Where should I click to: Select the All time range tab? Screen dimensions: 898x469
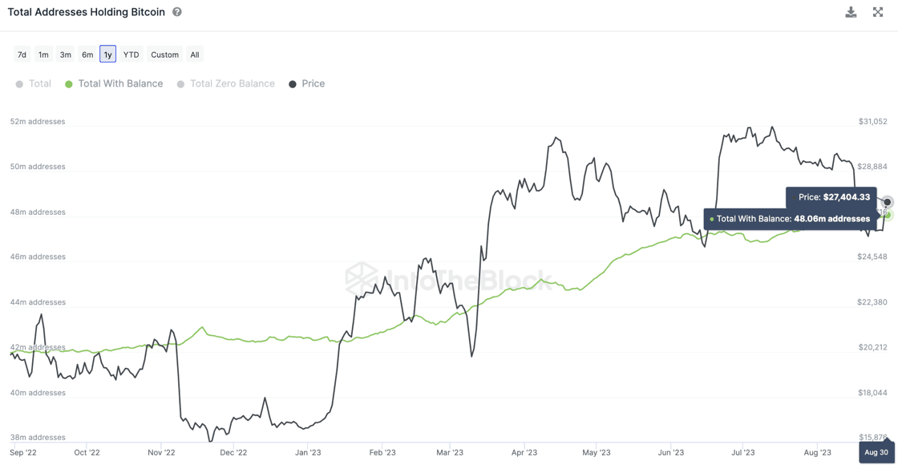[x=194, y=54]
